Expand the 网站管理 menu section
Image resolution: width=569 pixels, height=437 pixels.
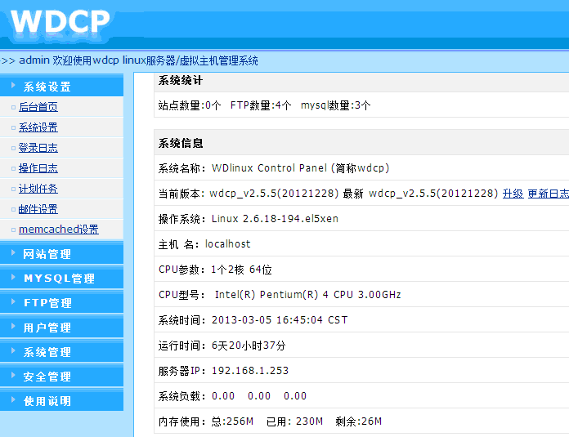click(47, 254)
